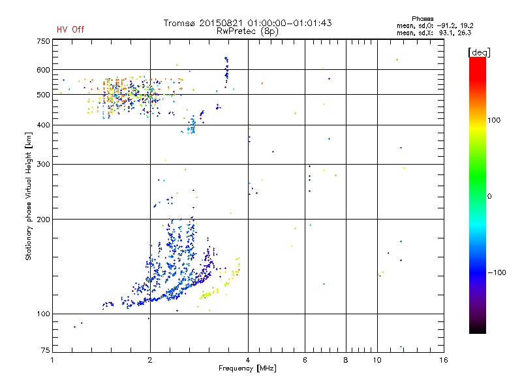
Task: Click the x-axis label 6
Action: pos(305,360)
